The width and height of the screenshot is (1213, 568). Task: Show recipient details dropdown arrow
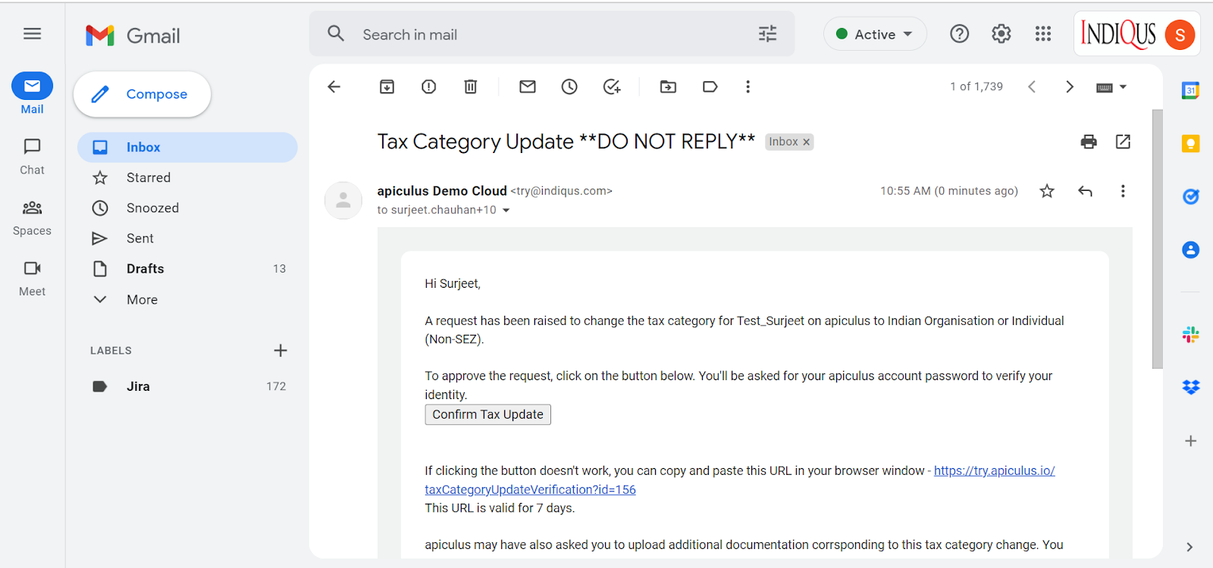pos(506,211)
